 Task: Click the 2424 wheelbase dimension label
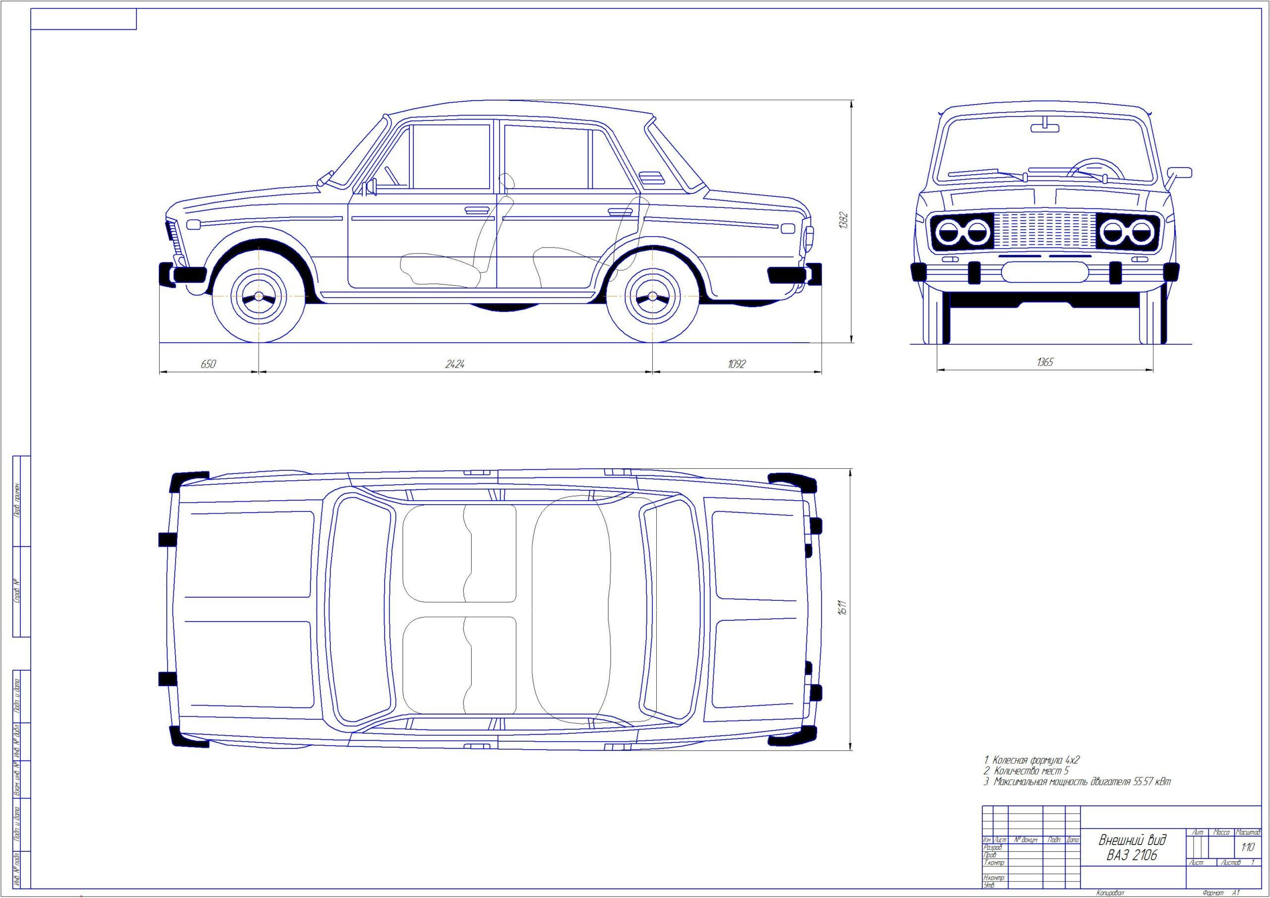tap(455, 364)
